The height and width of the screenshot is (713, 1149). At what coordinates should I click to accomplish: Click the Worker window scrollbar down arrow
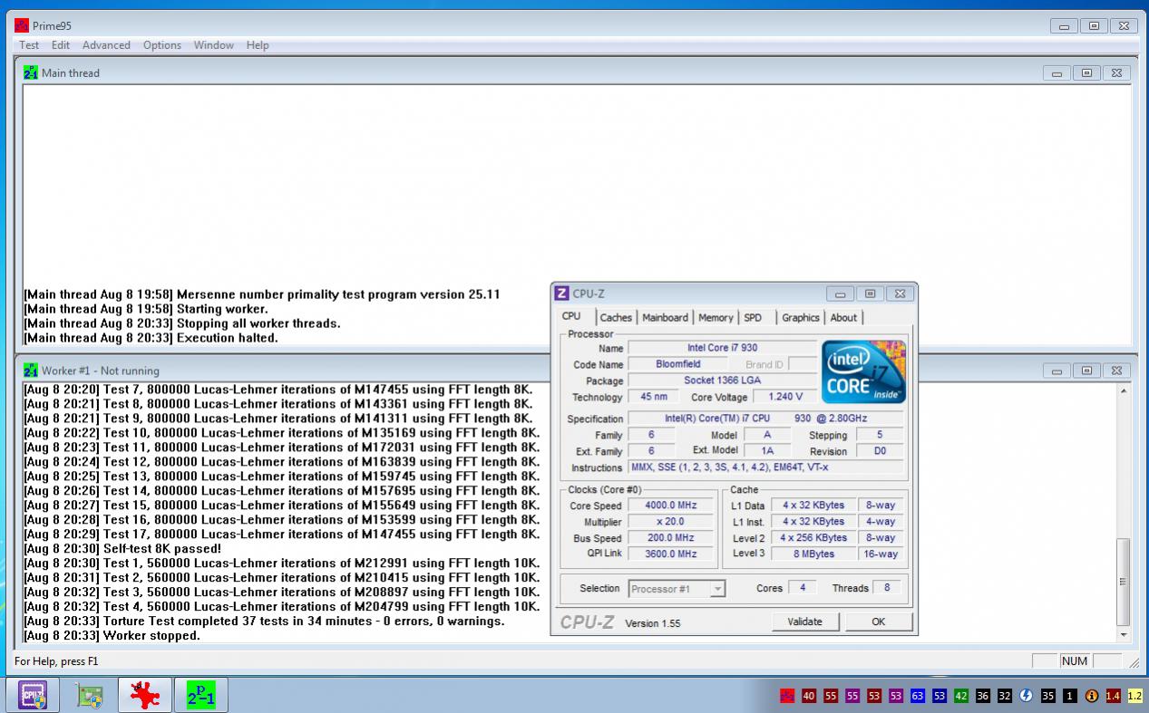tap(1124, 636)
